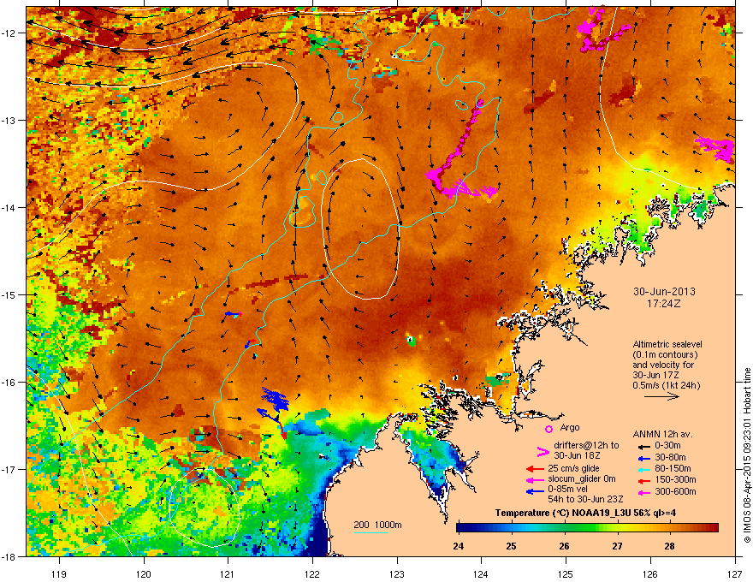Click the '25 cm/s glide' legend label
The image size is (753, 582).
point(573,469)
